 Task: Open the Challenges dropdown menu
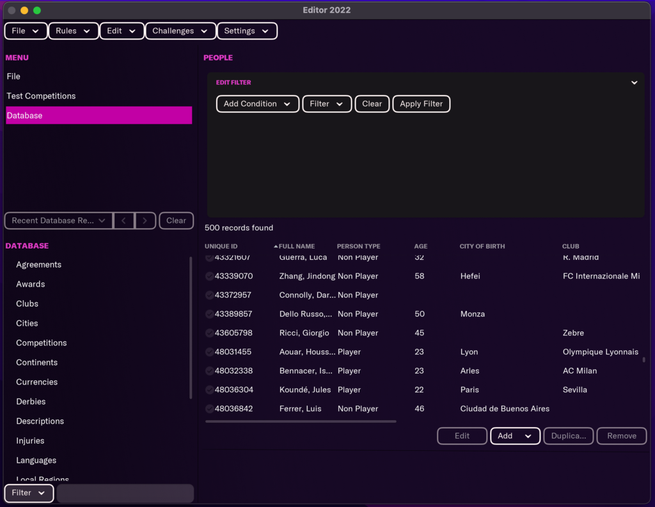180,31
